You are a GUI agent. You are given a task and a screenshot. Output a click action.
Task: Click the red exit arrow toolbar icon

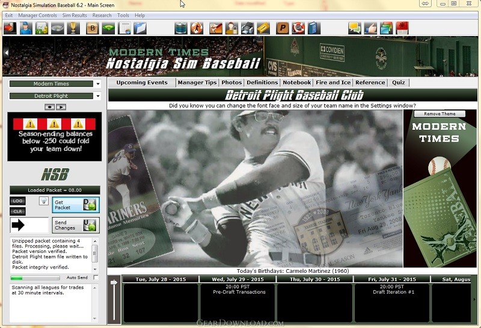[10, 28]
